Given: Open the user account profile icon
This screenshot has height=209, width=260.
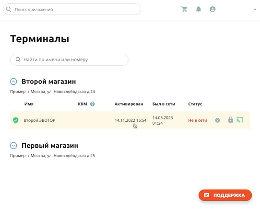Looking at the screenshot, I should point(213,9).
